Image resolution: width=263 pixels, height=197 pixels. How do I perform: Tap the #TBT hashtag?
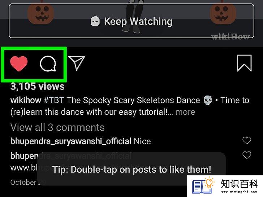click(x=54, y=100)
